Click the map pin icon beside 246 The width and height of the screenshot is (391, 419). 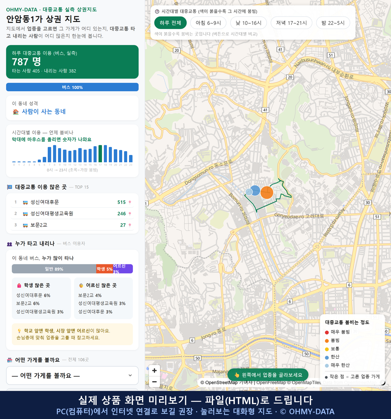click(x=130, y=214)
